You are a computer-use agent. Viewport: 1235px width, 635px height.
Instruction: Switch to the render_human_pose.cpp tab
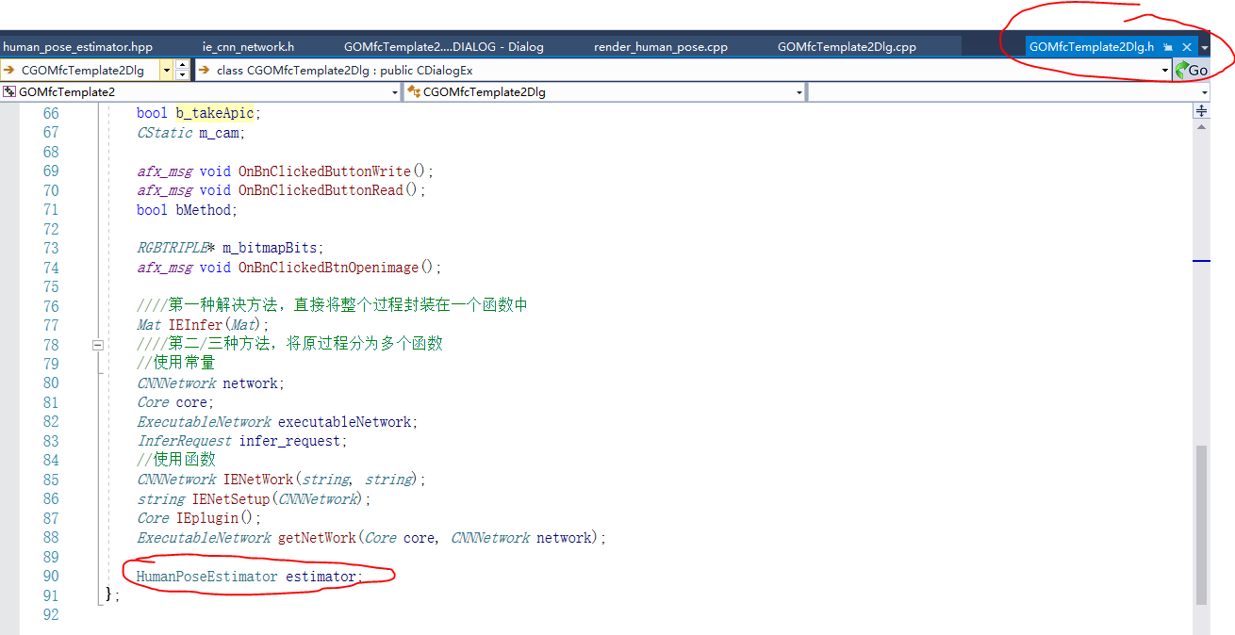(661, 46)
